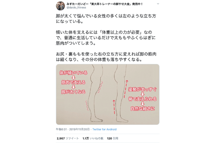The image size is (215, 143).
Task: Open the みすたーだいどー display name profile
Action: tap(105, 4)
